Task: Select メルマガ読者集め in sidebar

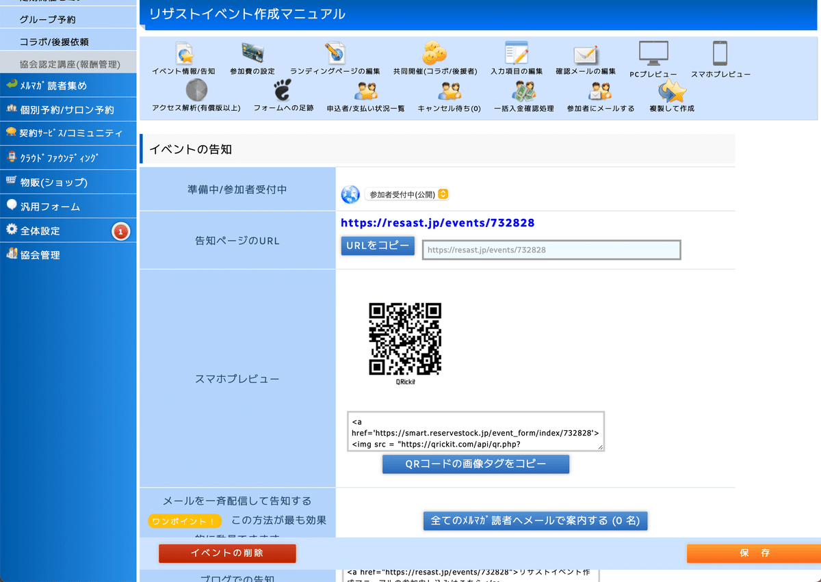Action: pos(68,85)
